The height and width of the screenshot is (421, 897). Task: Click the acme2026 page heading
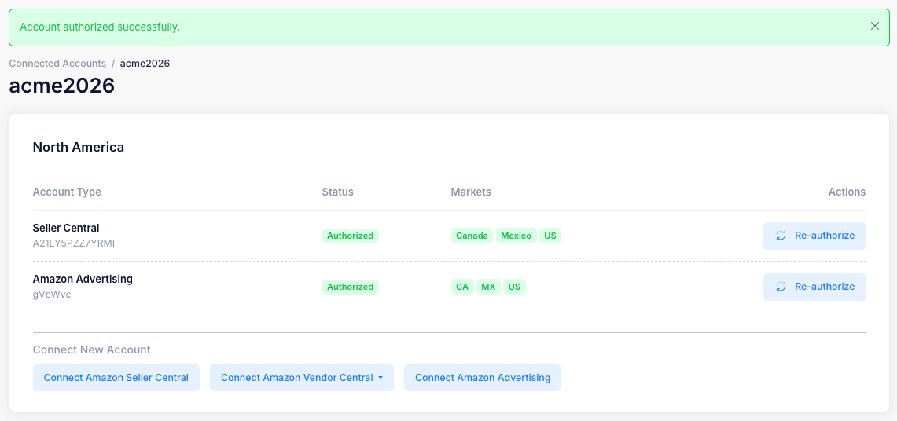[62, 86]
